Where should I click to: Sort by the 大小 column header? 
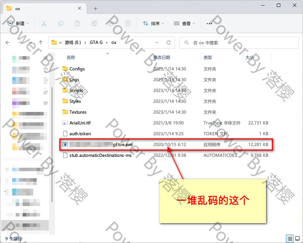tap(249, 57)
